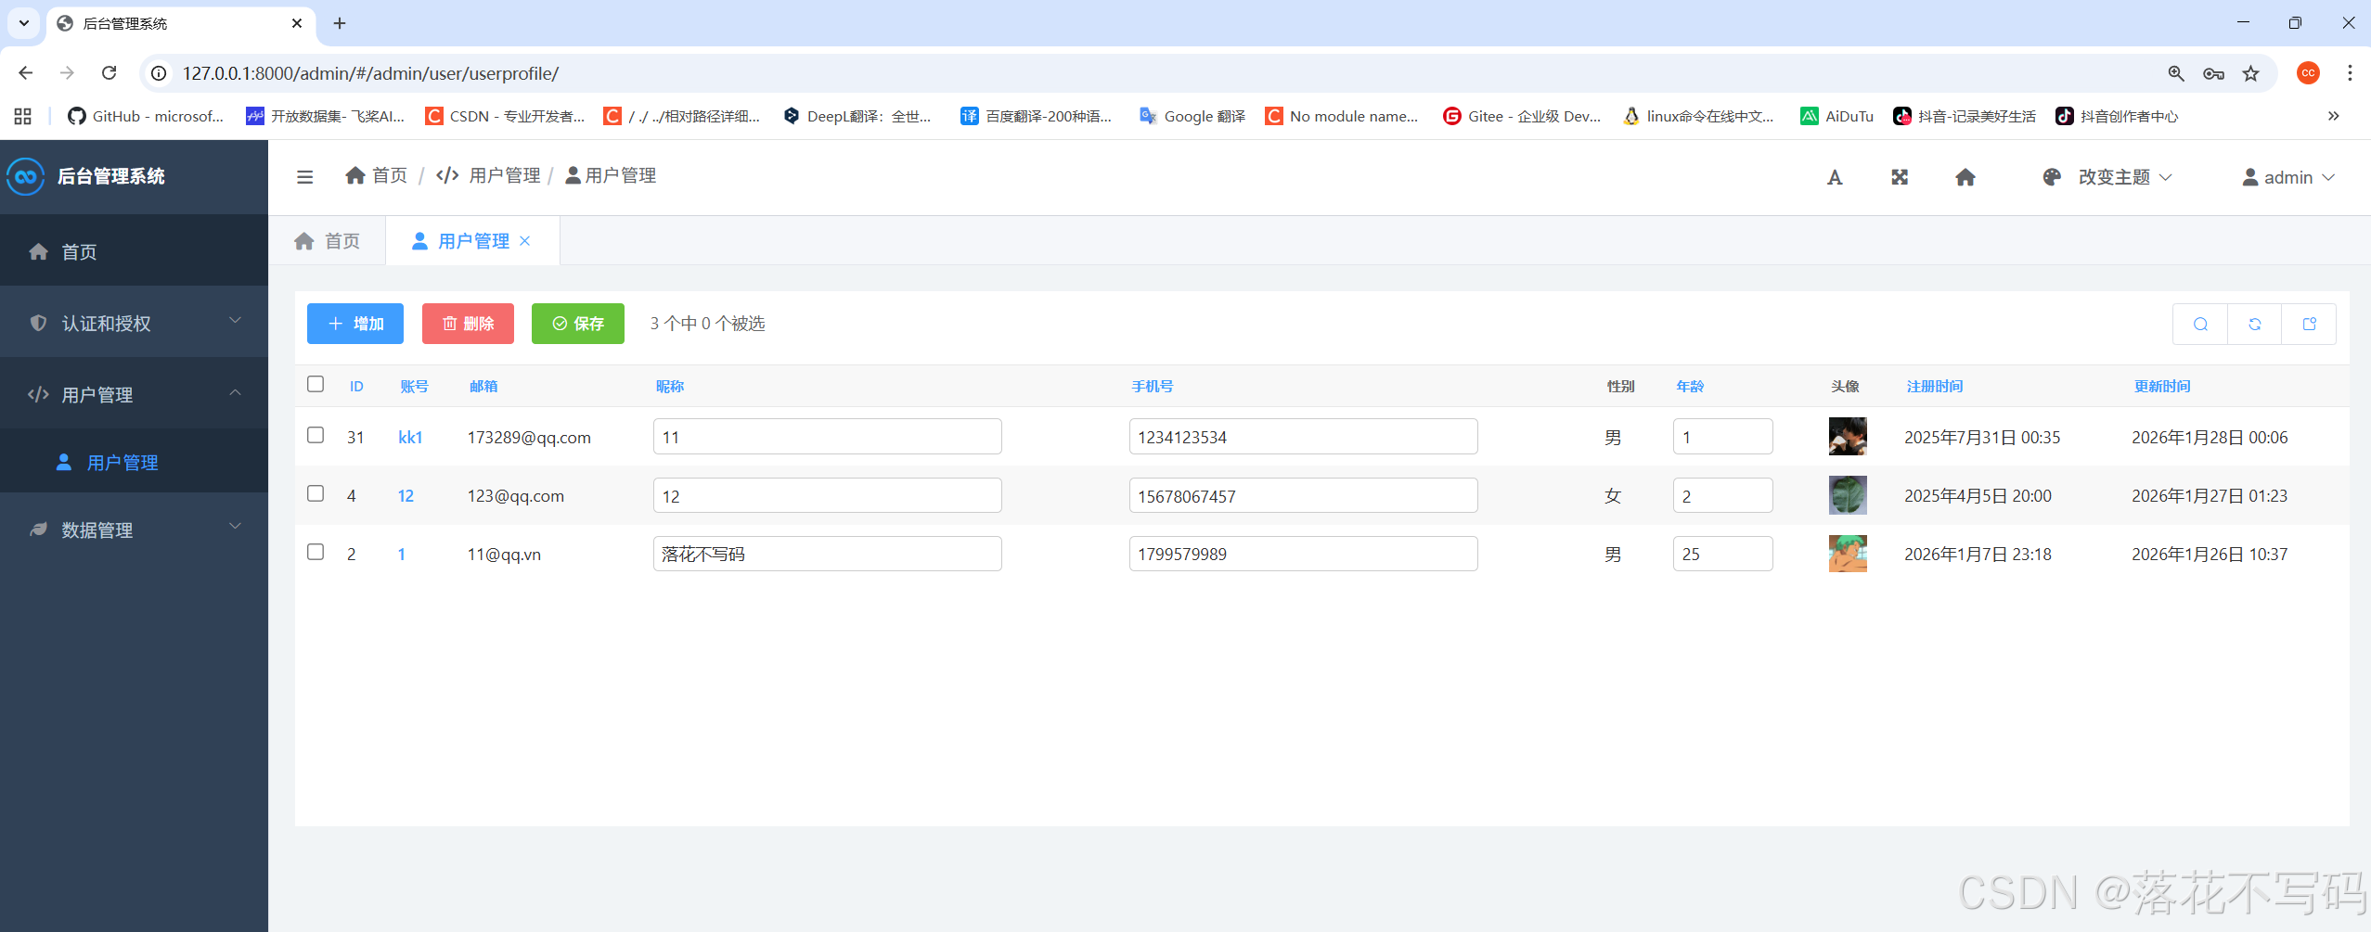Open the Chrome profile avatar
This screenshot has height=932, width=2371.
tap(2308, 73)
